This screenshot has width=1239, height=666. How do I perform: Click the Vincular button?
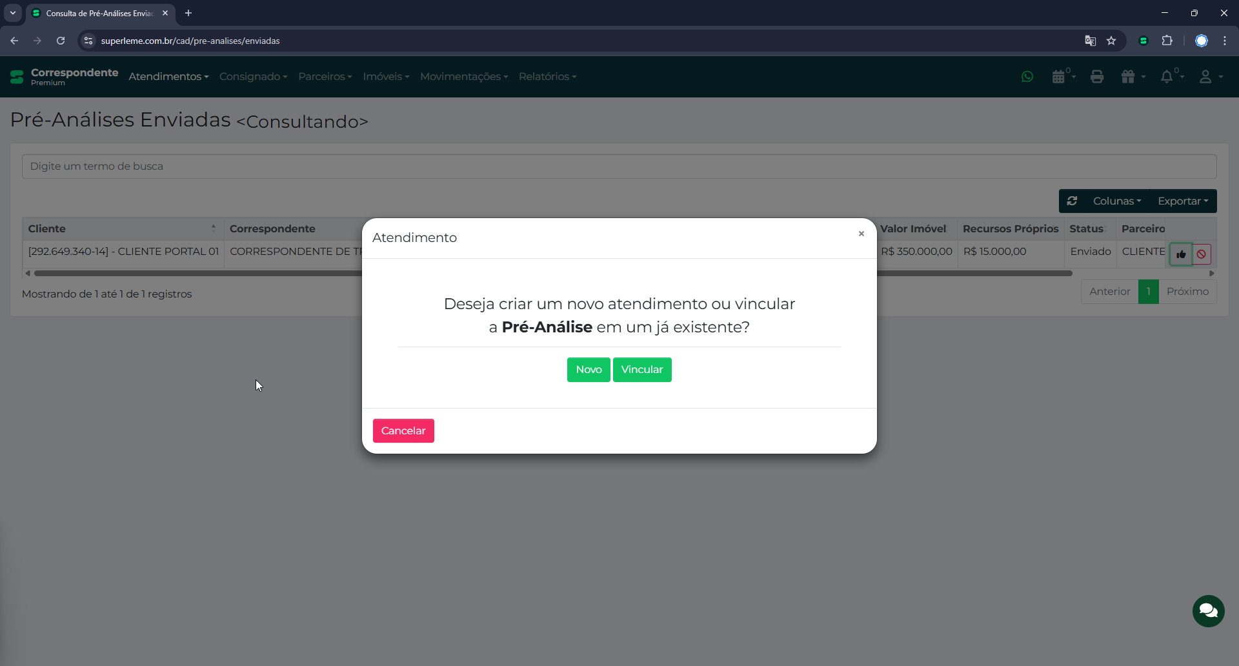(x=642, y=370)
